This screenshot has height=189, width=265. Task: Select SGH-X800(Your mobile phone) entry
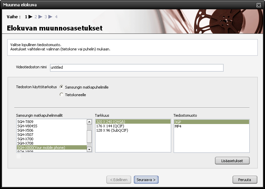tap(52, 148)
